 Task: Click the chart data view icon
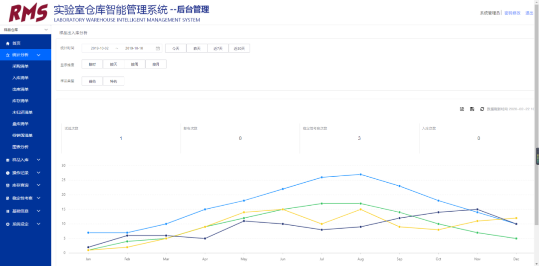462,109
